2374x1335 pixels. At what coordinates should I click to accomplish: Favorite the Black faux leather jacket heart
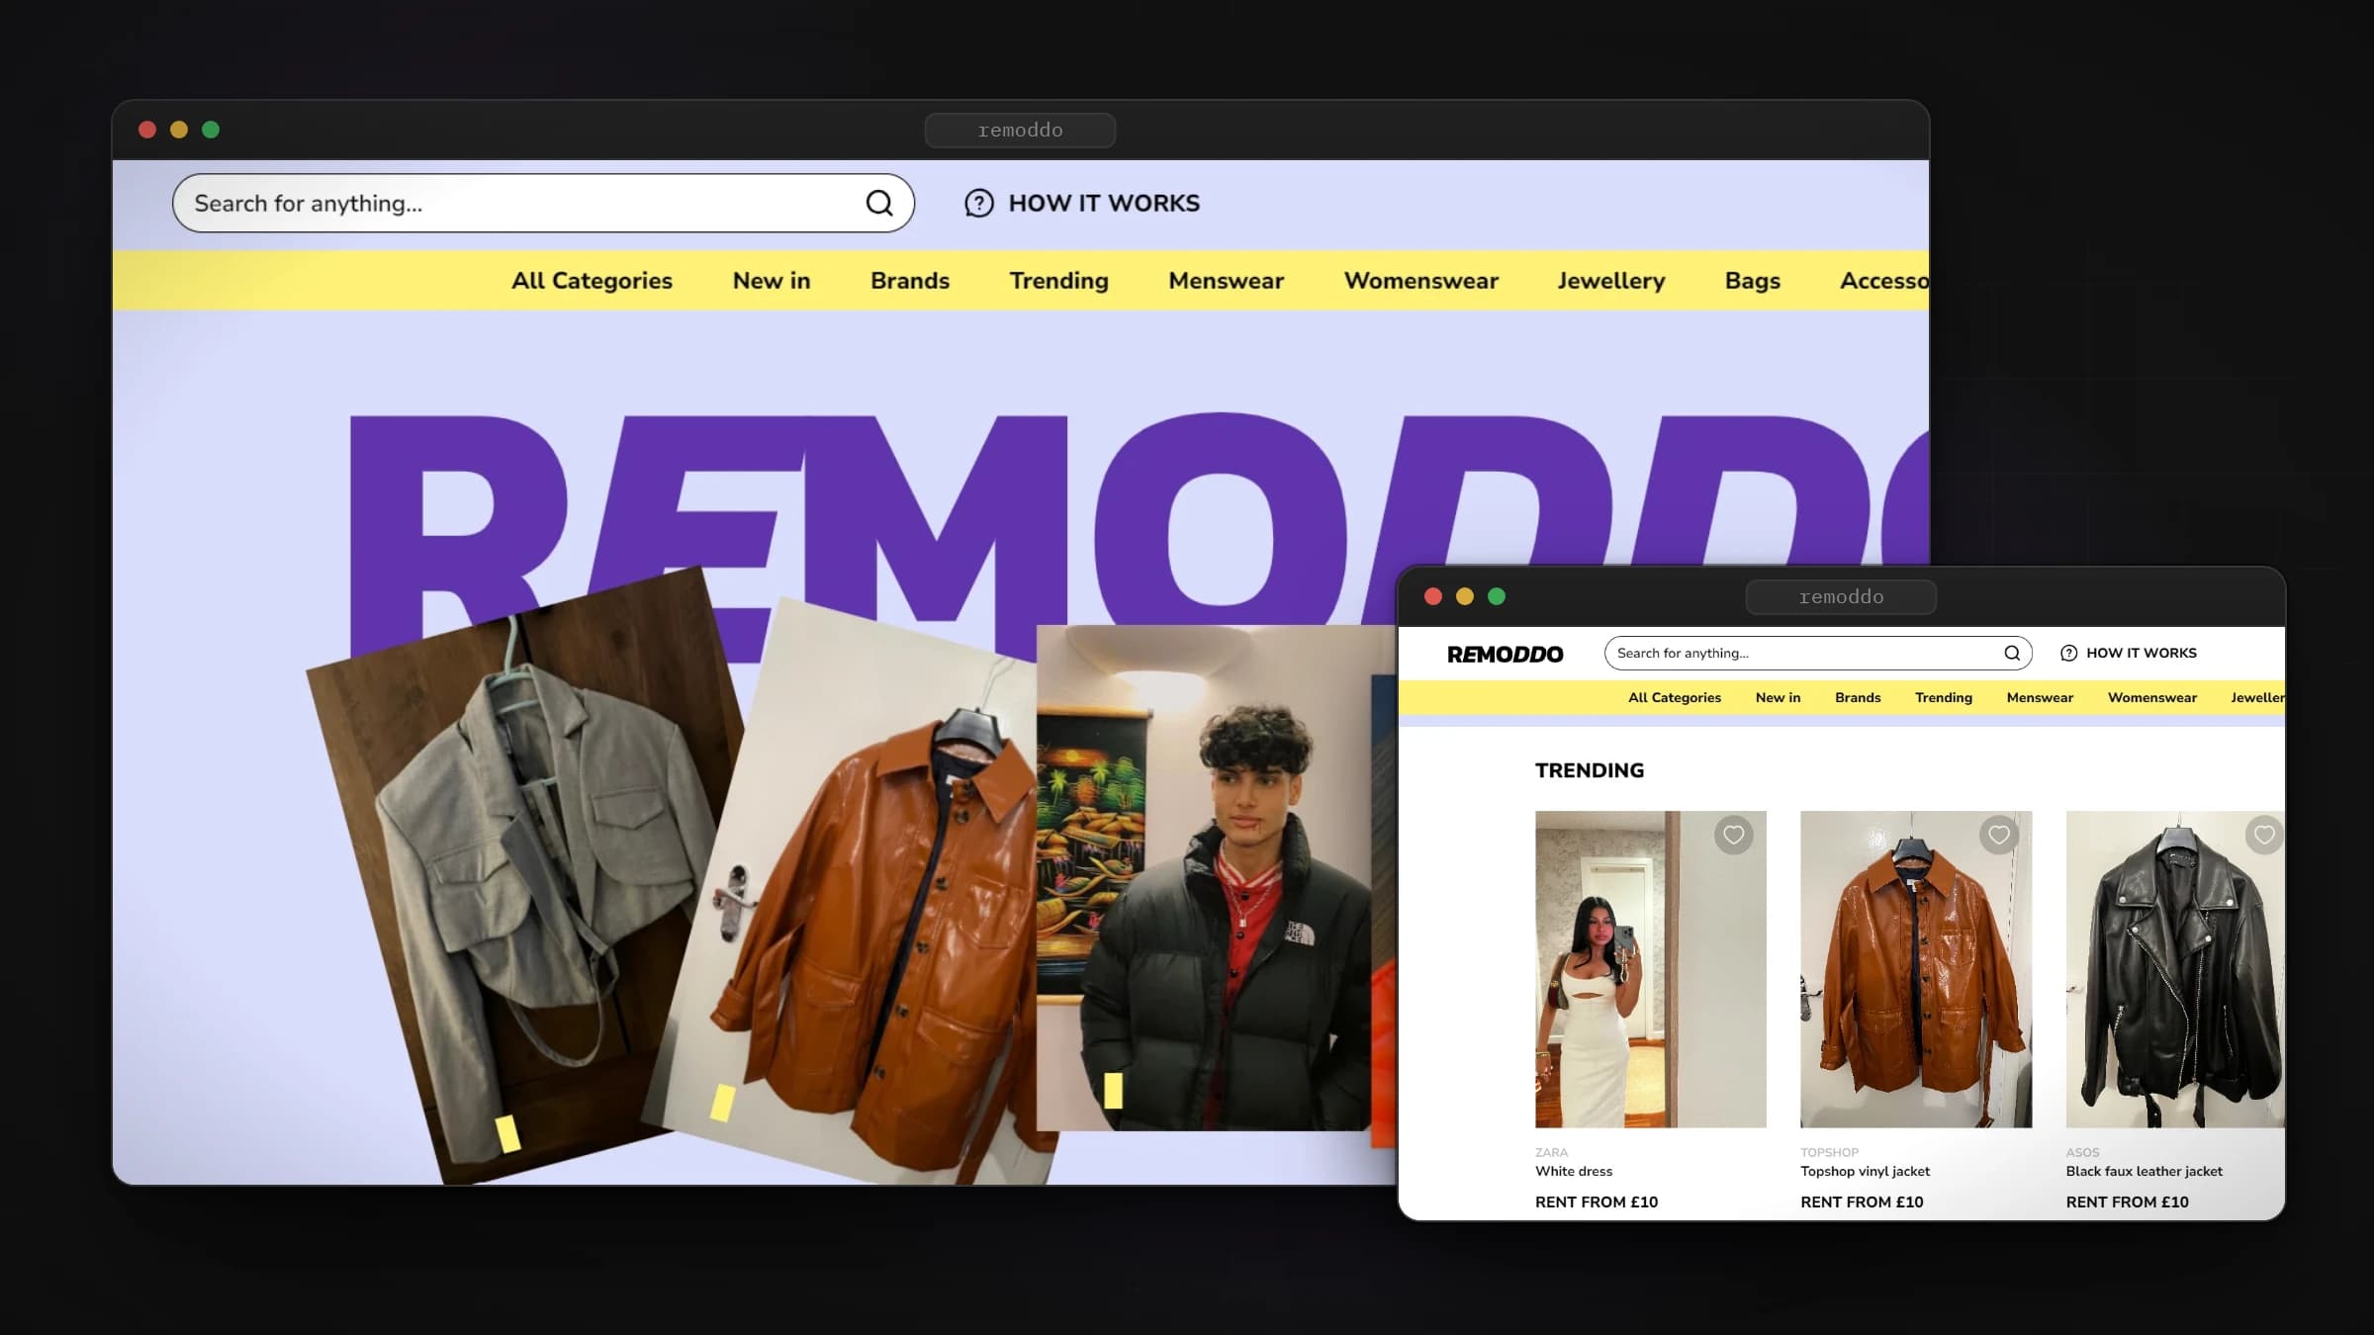[x=2264, y=835]
